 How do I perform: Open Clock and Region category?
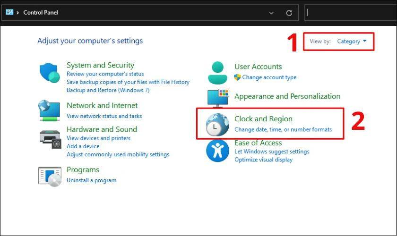coord(263,118)
